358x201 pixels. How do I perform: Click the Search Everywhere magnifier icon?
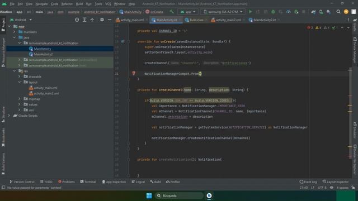(x=338, y=12)
